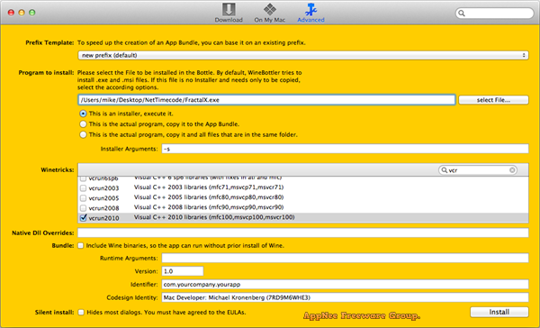The height and width of the screenshot is (328, 540).
Task: Close the window with red button
Action: click(12, 13)
